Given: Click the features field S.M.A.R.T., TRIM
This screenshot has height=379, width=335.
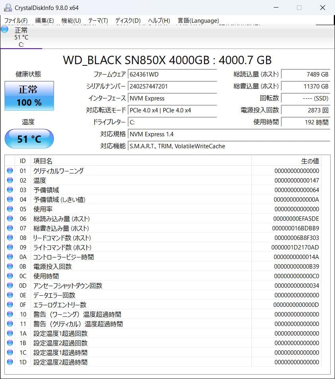Looking at the screenshot, I should point(229,146).
